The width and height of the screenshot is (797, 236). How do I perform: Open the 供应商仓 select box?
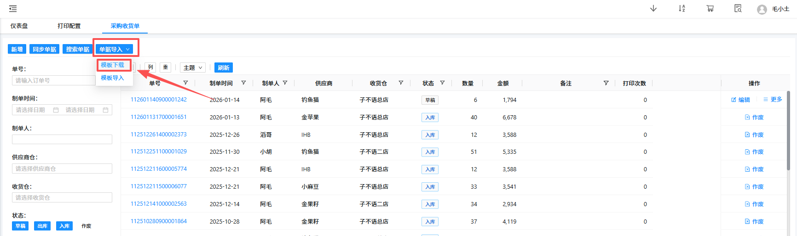(62, 169)
